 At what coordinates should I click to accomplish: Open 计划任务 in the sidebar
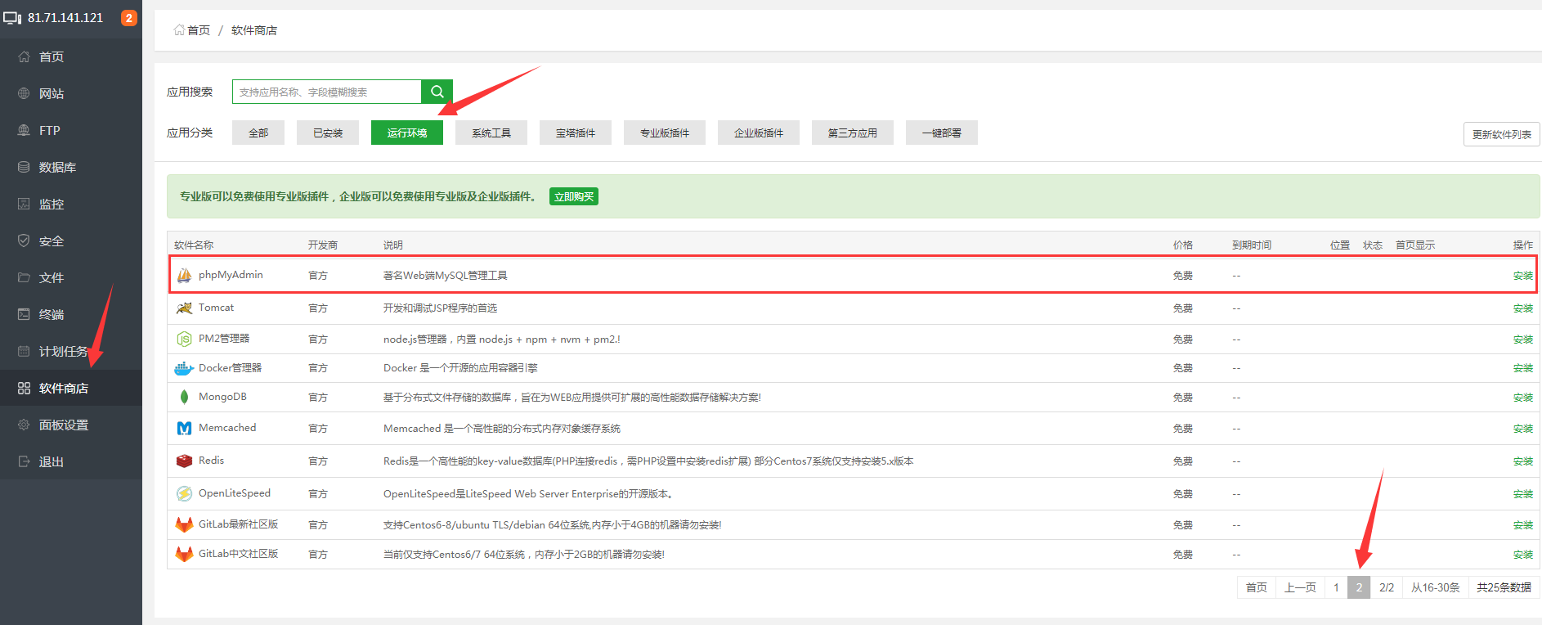(x=71, y=351)
